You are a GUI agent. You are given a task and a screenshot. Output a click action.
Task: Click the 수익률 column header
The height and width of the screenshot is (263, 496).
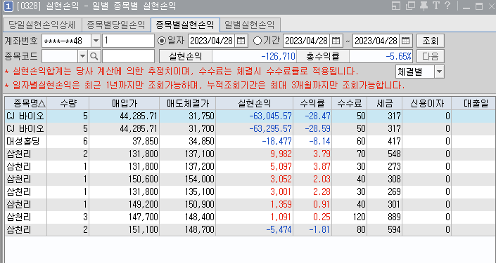(x=312, y=103)
